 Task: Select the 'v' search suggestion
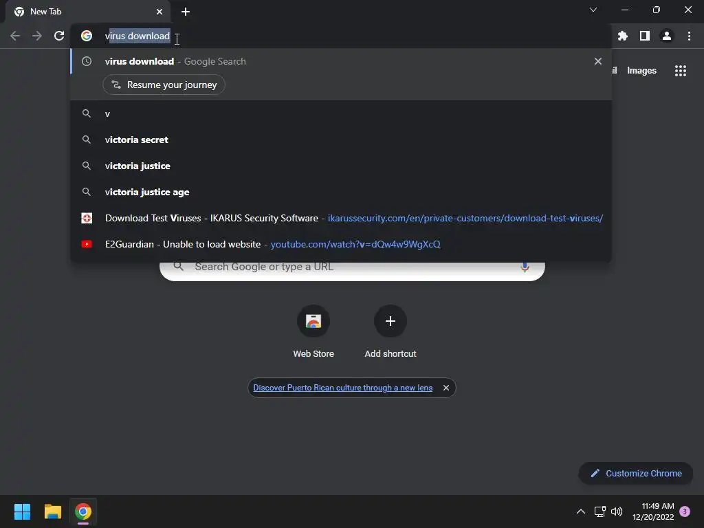pyautogui.click(x=341, y=114)
